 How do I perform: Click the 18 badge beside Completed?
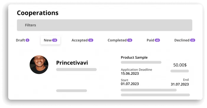[130, 40]
